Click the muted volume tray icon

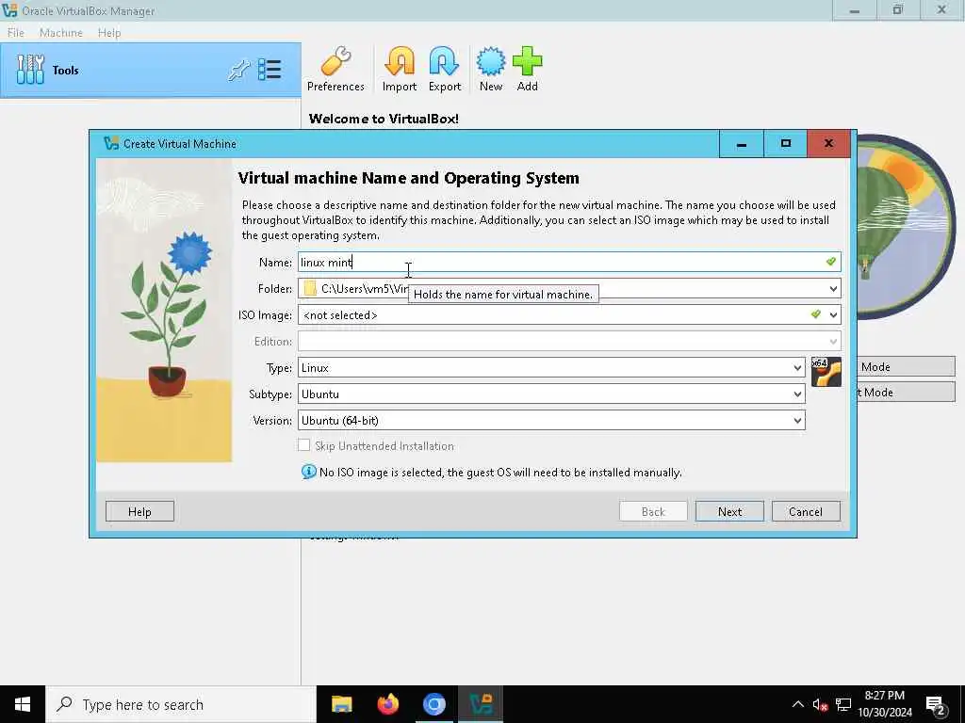(820, 704)
